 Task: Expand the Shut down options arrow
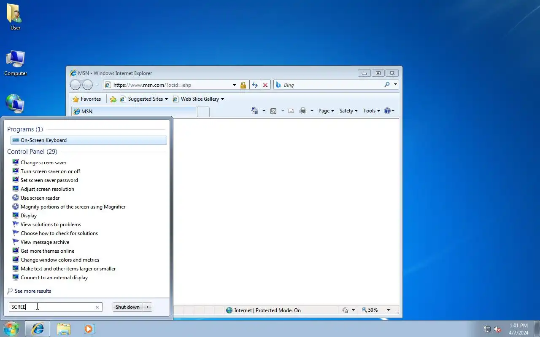148,307
